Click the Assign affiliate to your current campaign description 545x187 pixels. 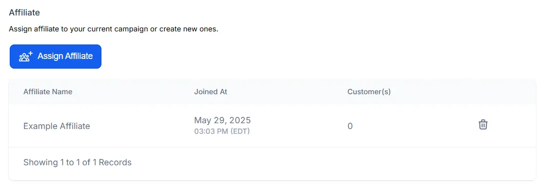(113, 29)
